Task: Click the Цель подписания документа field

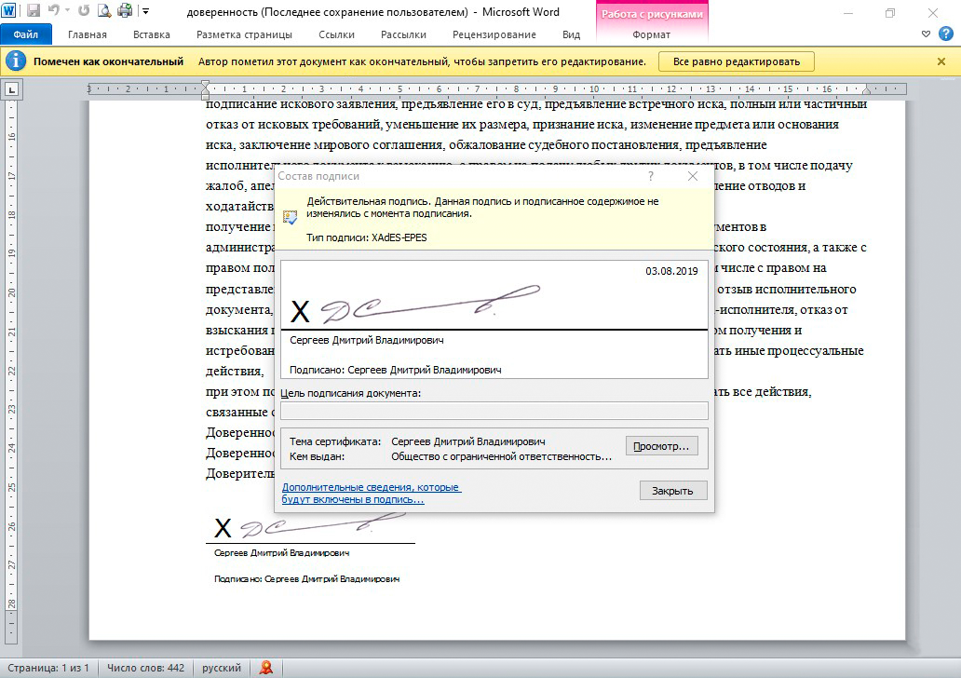Action: click(494, 411)
